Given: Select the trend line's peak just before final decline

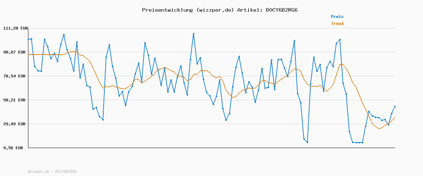Looking at the screenshot, I should (341, 64).
